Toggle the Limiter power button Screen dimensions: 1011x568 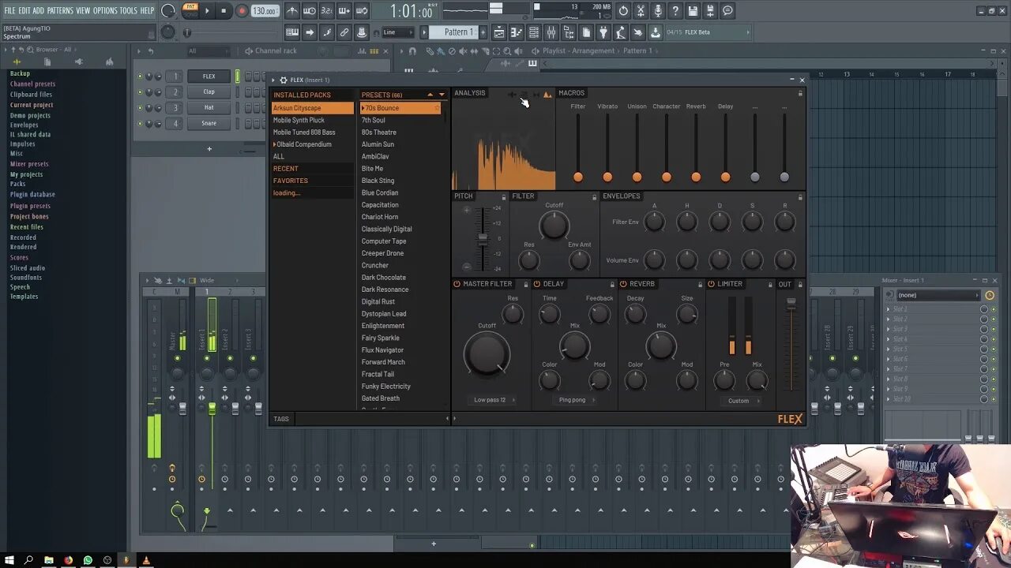point(711,284)
